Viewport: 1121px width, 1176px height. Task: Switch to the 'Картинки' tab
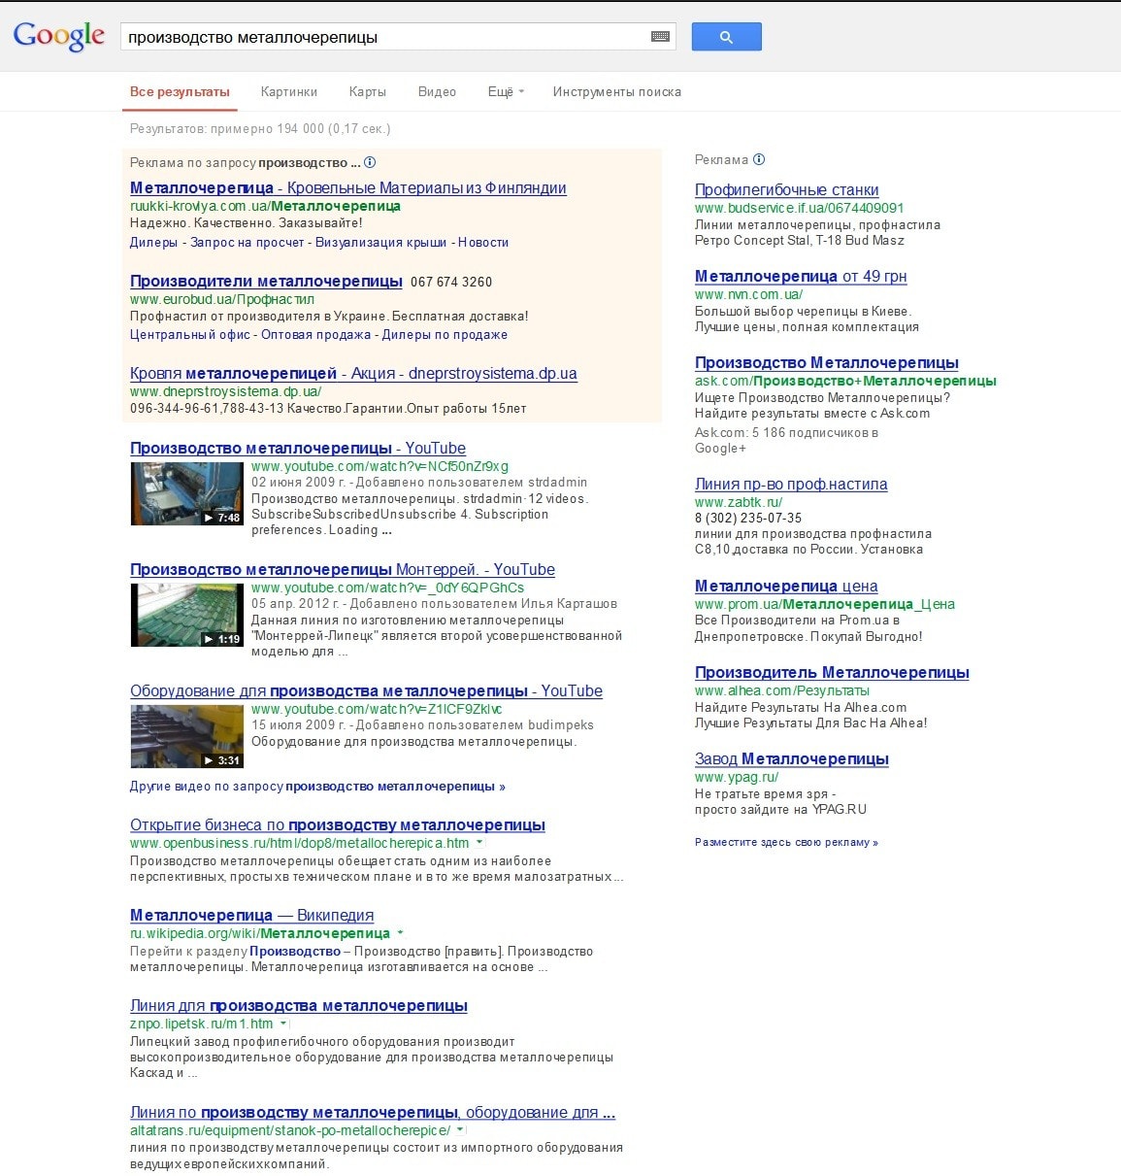pos(289,91)
